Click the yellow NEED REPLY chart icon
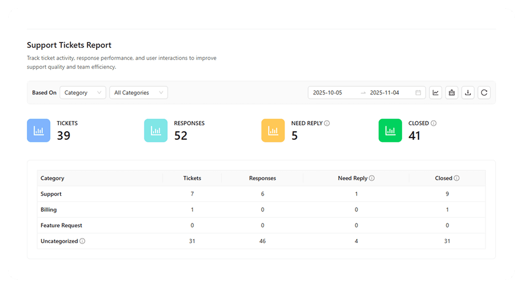The width and height of the screenshot is (523, 288). [x=273, y=130]
